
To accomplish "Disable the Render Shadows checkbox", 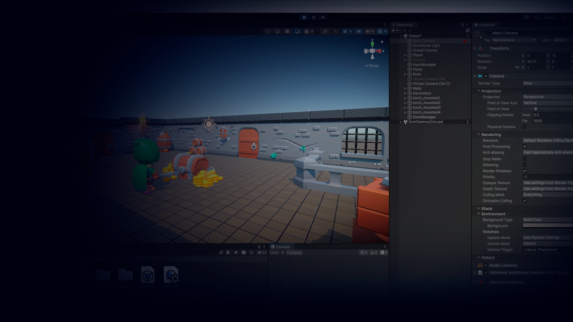I will (x=525, y=171).
